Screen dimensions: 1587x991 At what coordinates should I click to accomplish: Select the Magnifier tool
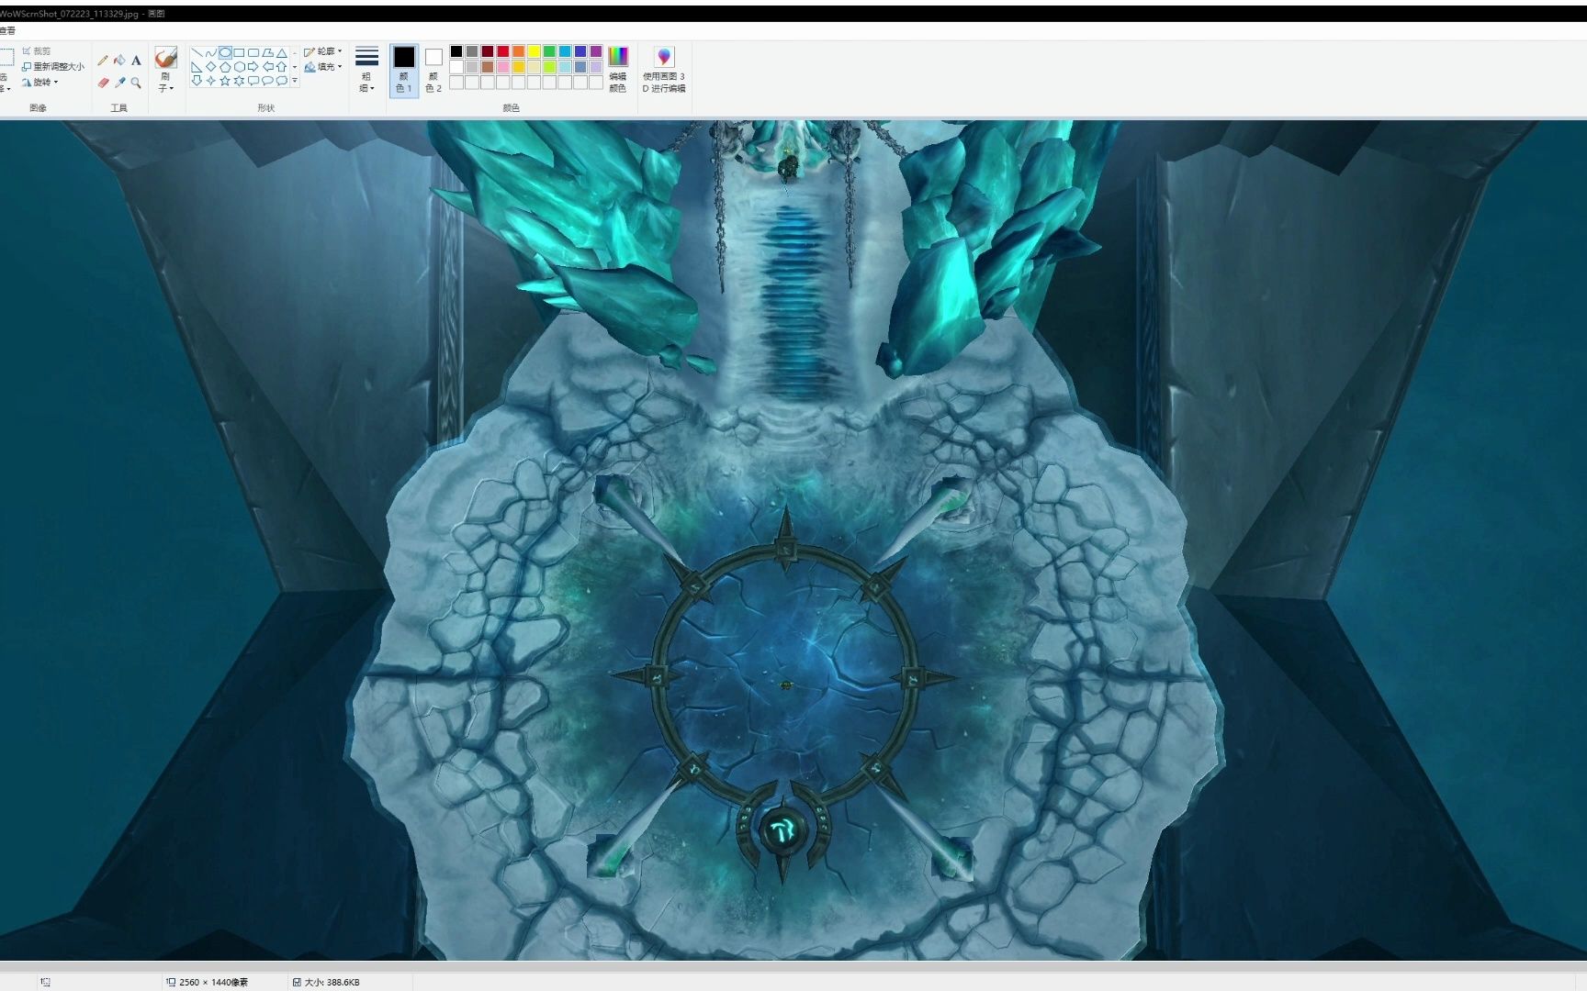(x=136, y=83)
